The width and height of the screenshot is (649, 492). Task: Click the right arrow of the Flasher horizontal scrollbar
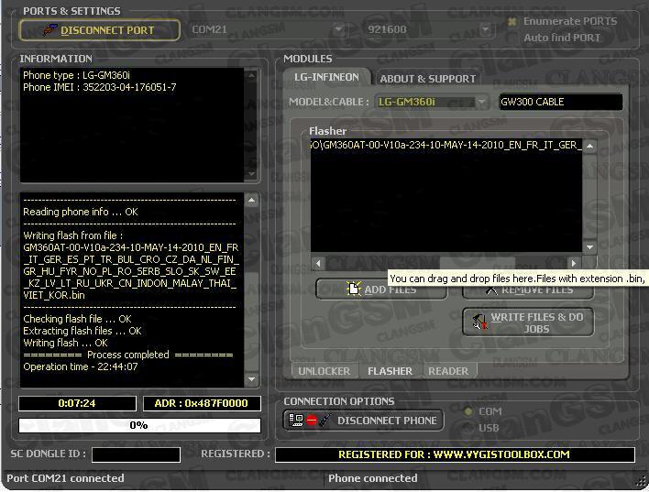575,264
